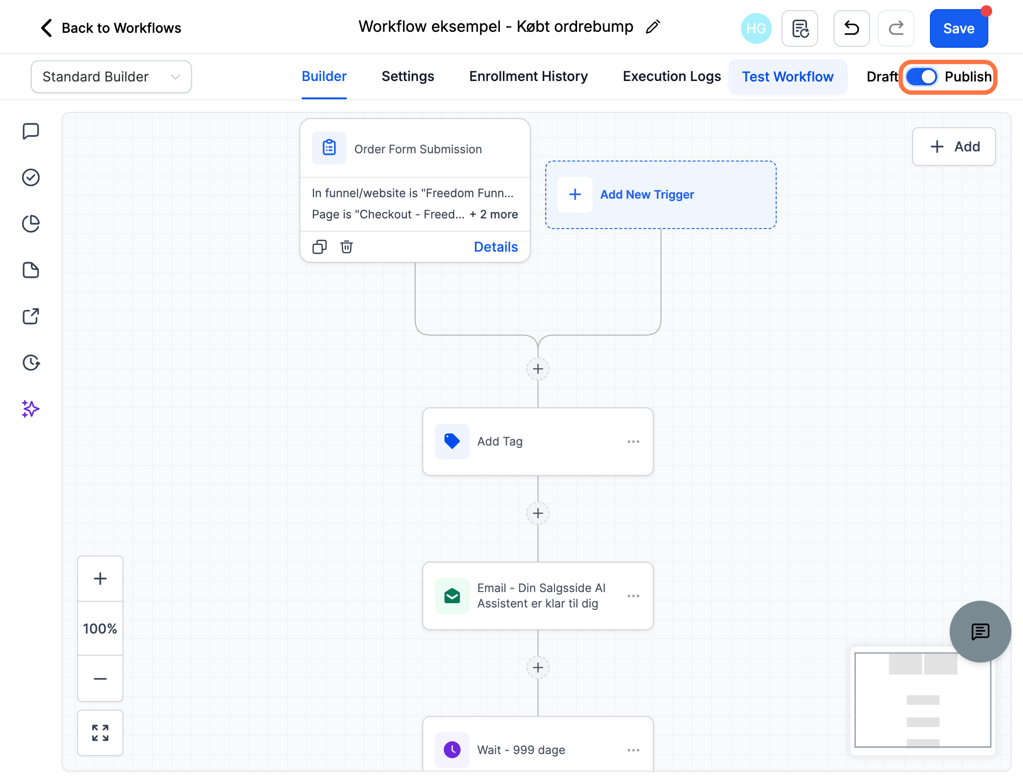Click the minimap overview thumbnail
Screen dimensions: 1023x783
[923, 700]
